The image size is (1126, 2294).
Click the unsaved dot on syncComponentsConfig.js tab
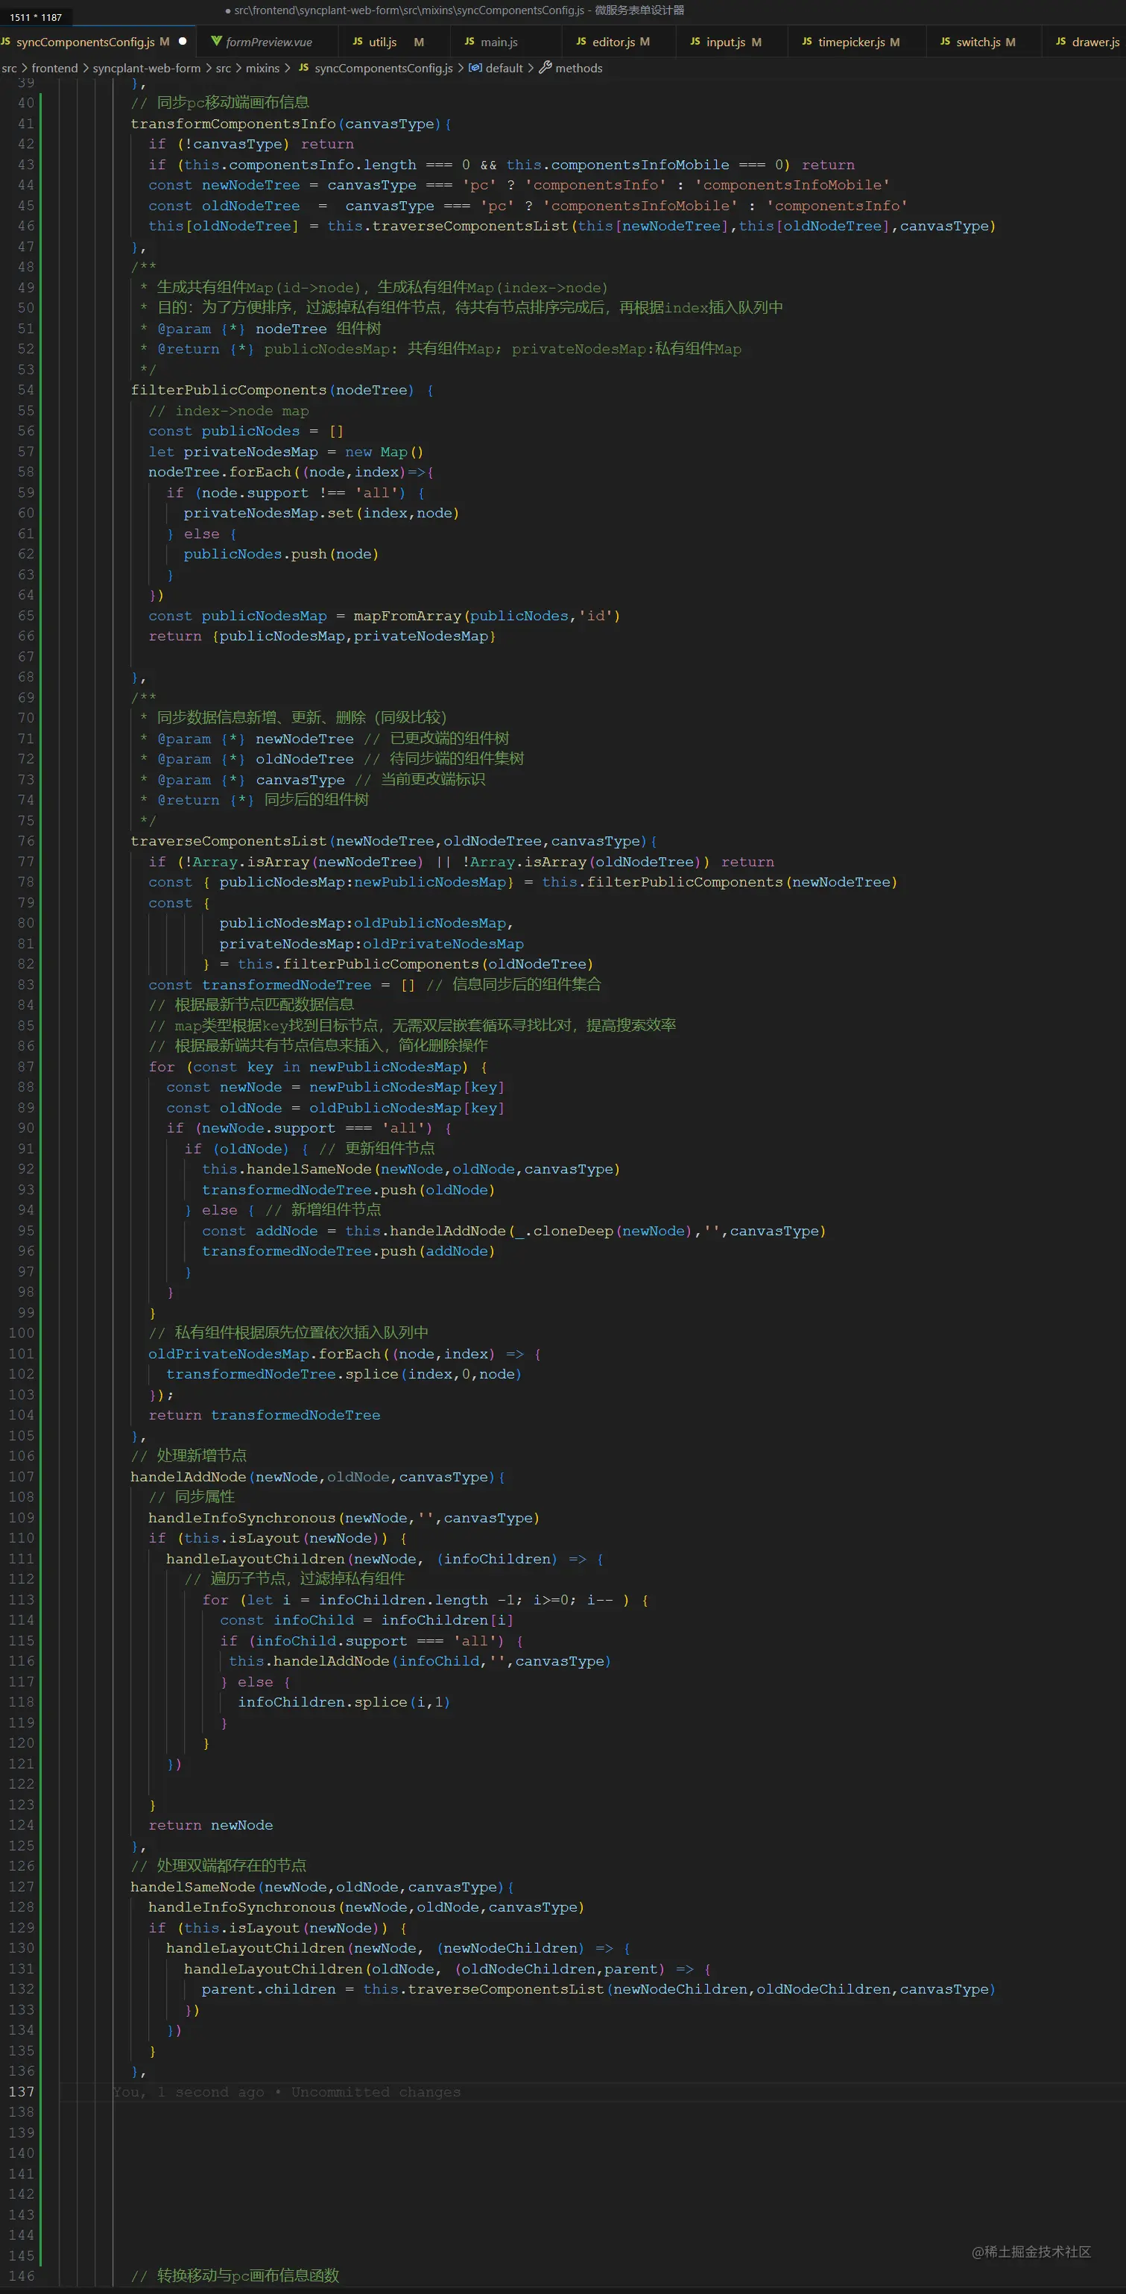[183, 41]
